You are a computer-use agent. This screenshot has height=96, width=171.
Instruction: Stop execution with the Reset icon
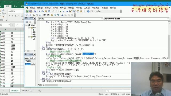[67, 11]
